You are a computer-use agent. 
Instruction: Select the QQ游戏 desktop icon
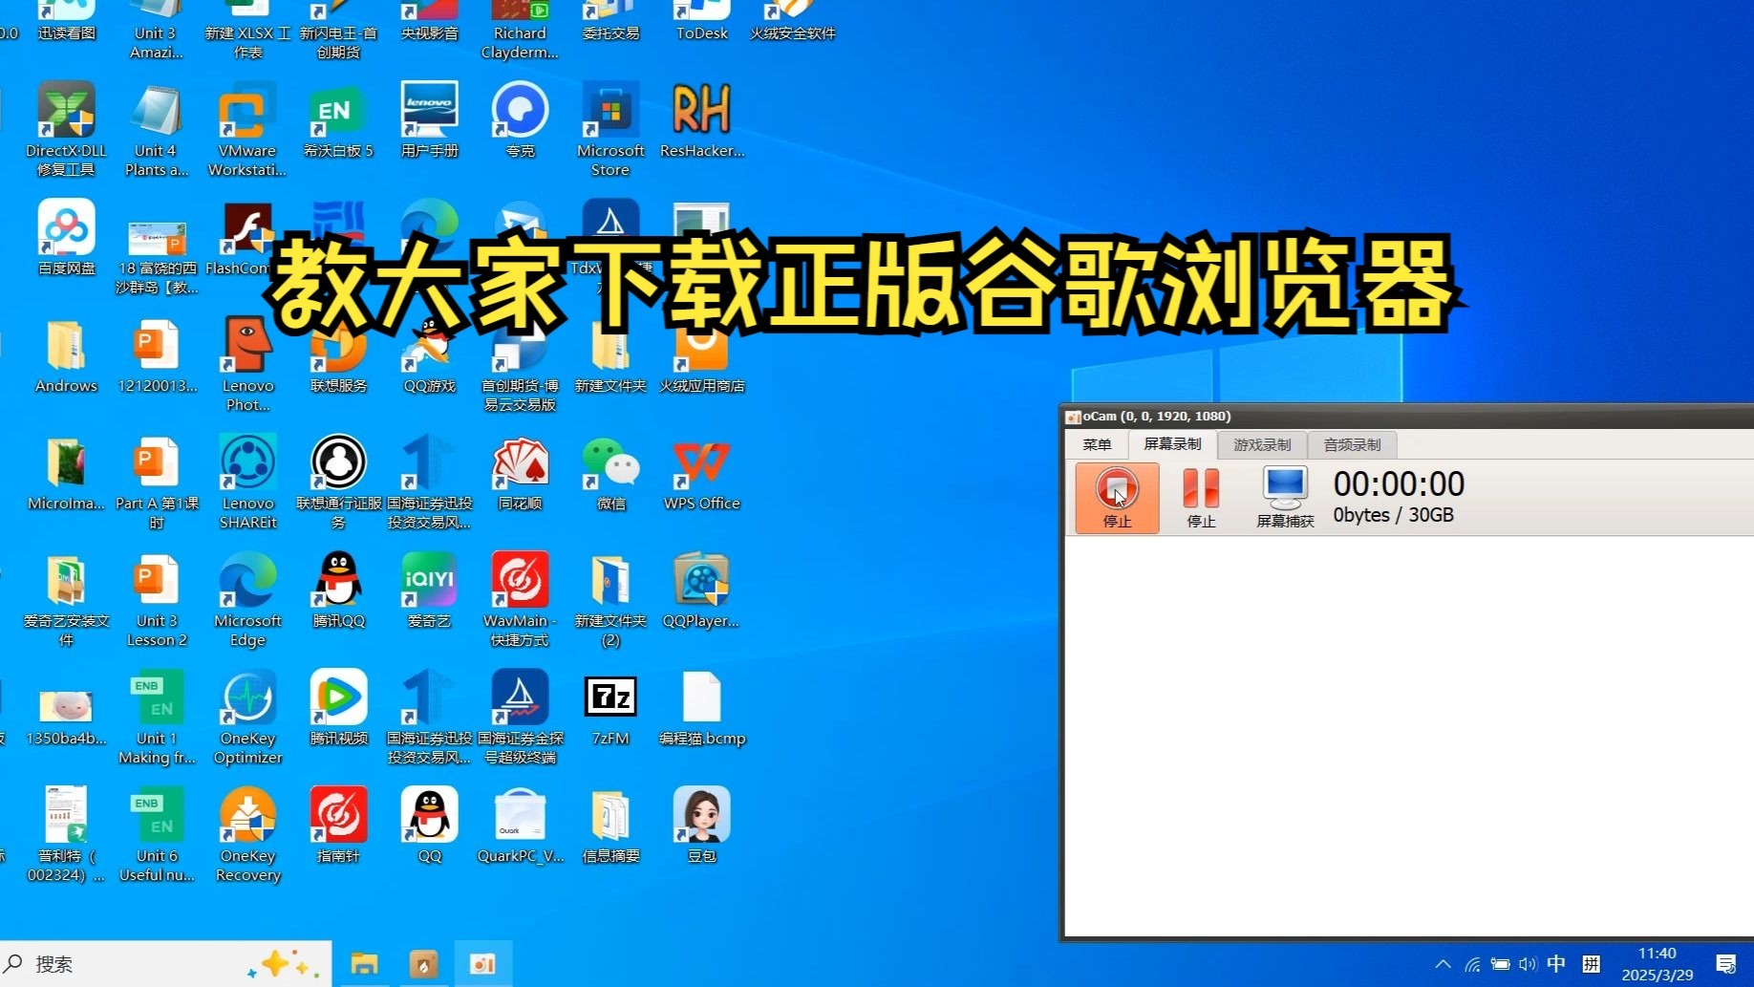pos(429,356)
